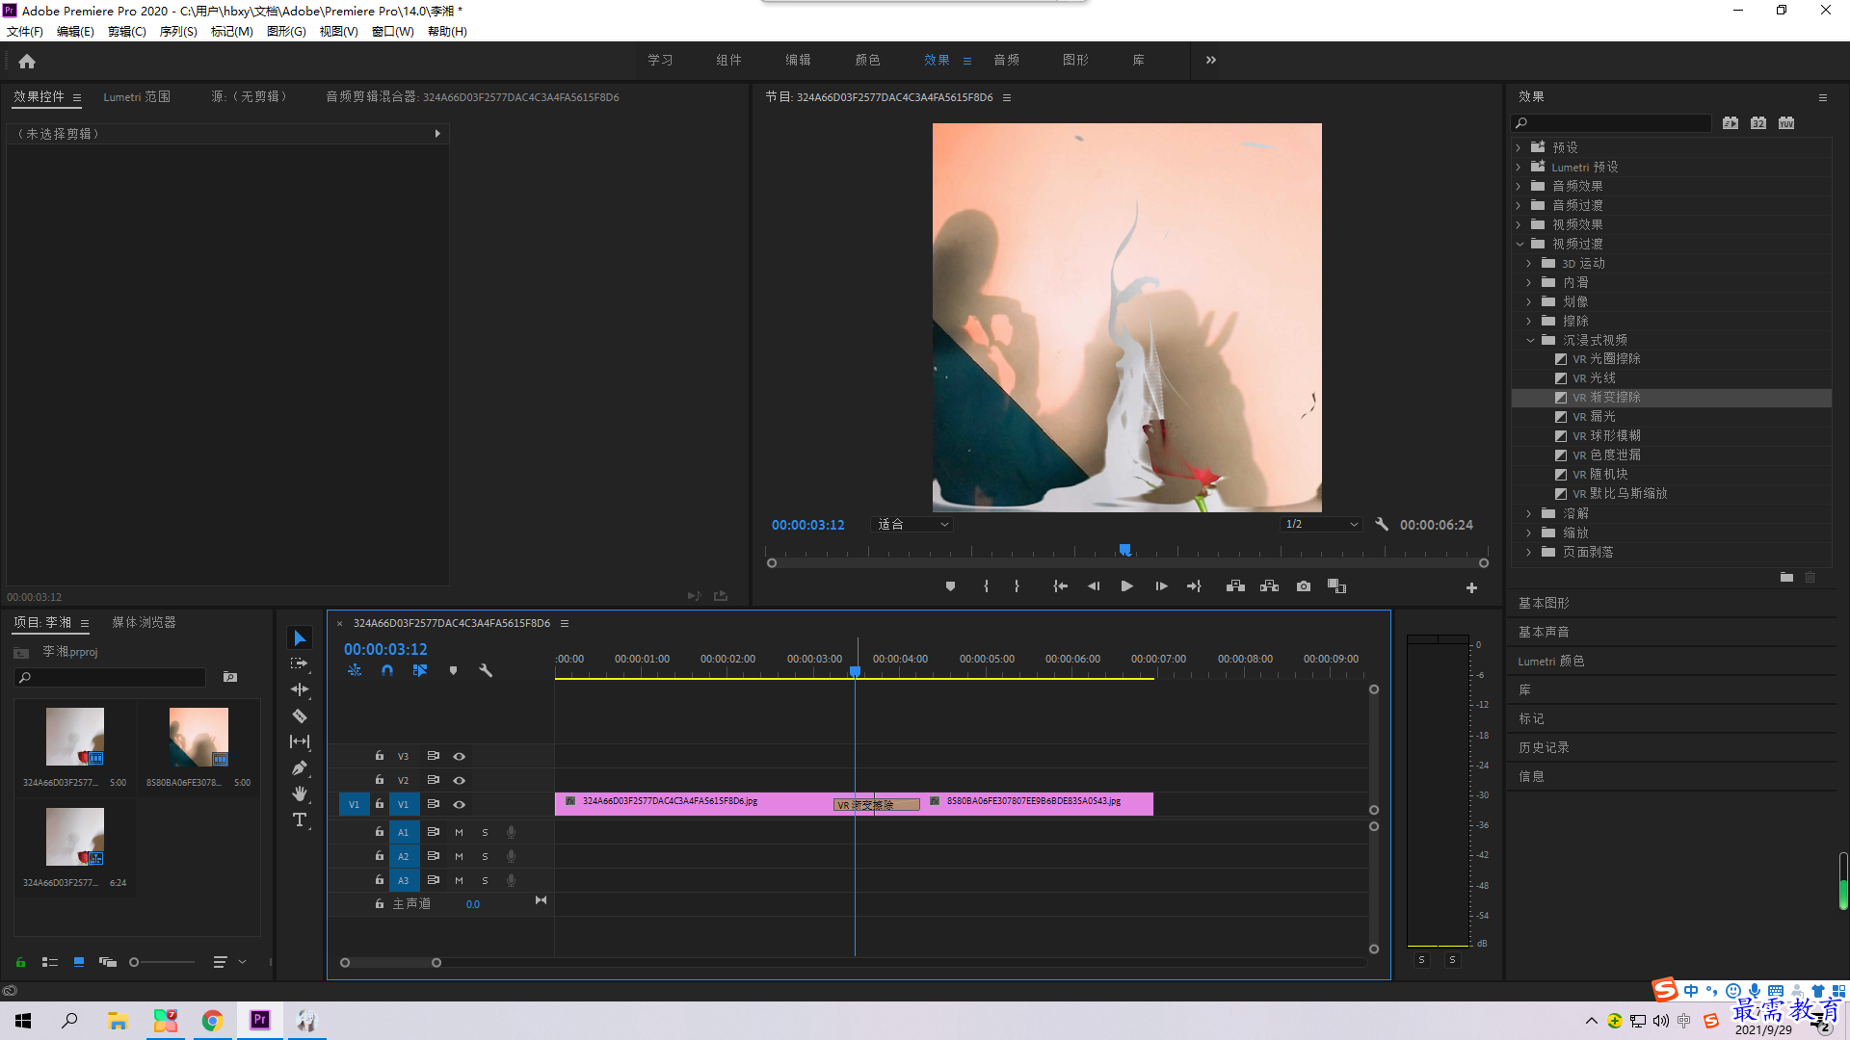Image resolution: width=1850 pixels, height=1040 pixels.
Task: Expand the 3D 运动 folder
Action: tap(1529, 263)
